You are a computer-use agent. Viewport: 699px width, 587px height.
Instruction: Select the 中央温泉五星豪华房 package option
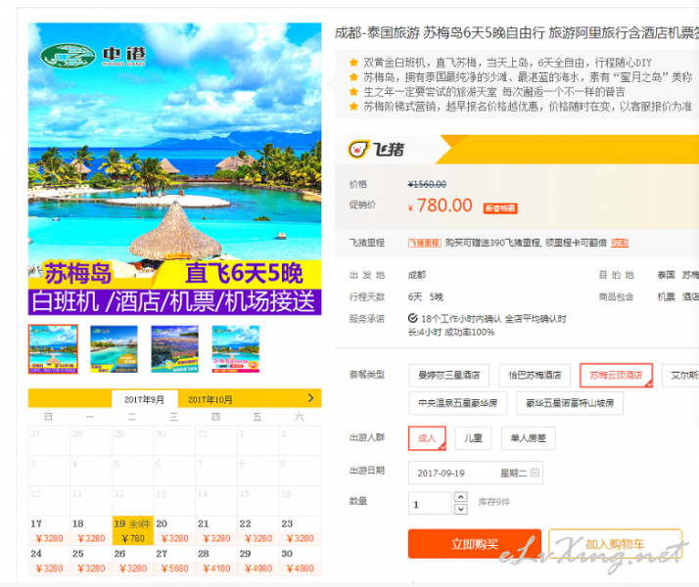click(x=458, y=403)
